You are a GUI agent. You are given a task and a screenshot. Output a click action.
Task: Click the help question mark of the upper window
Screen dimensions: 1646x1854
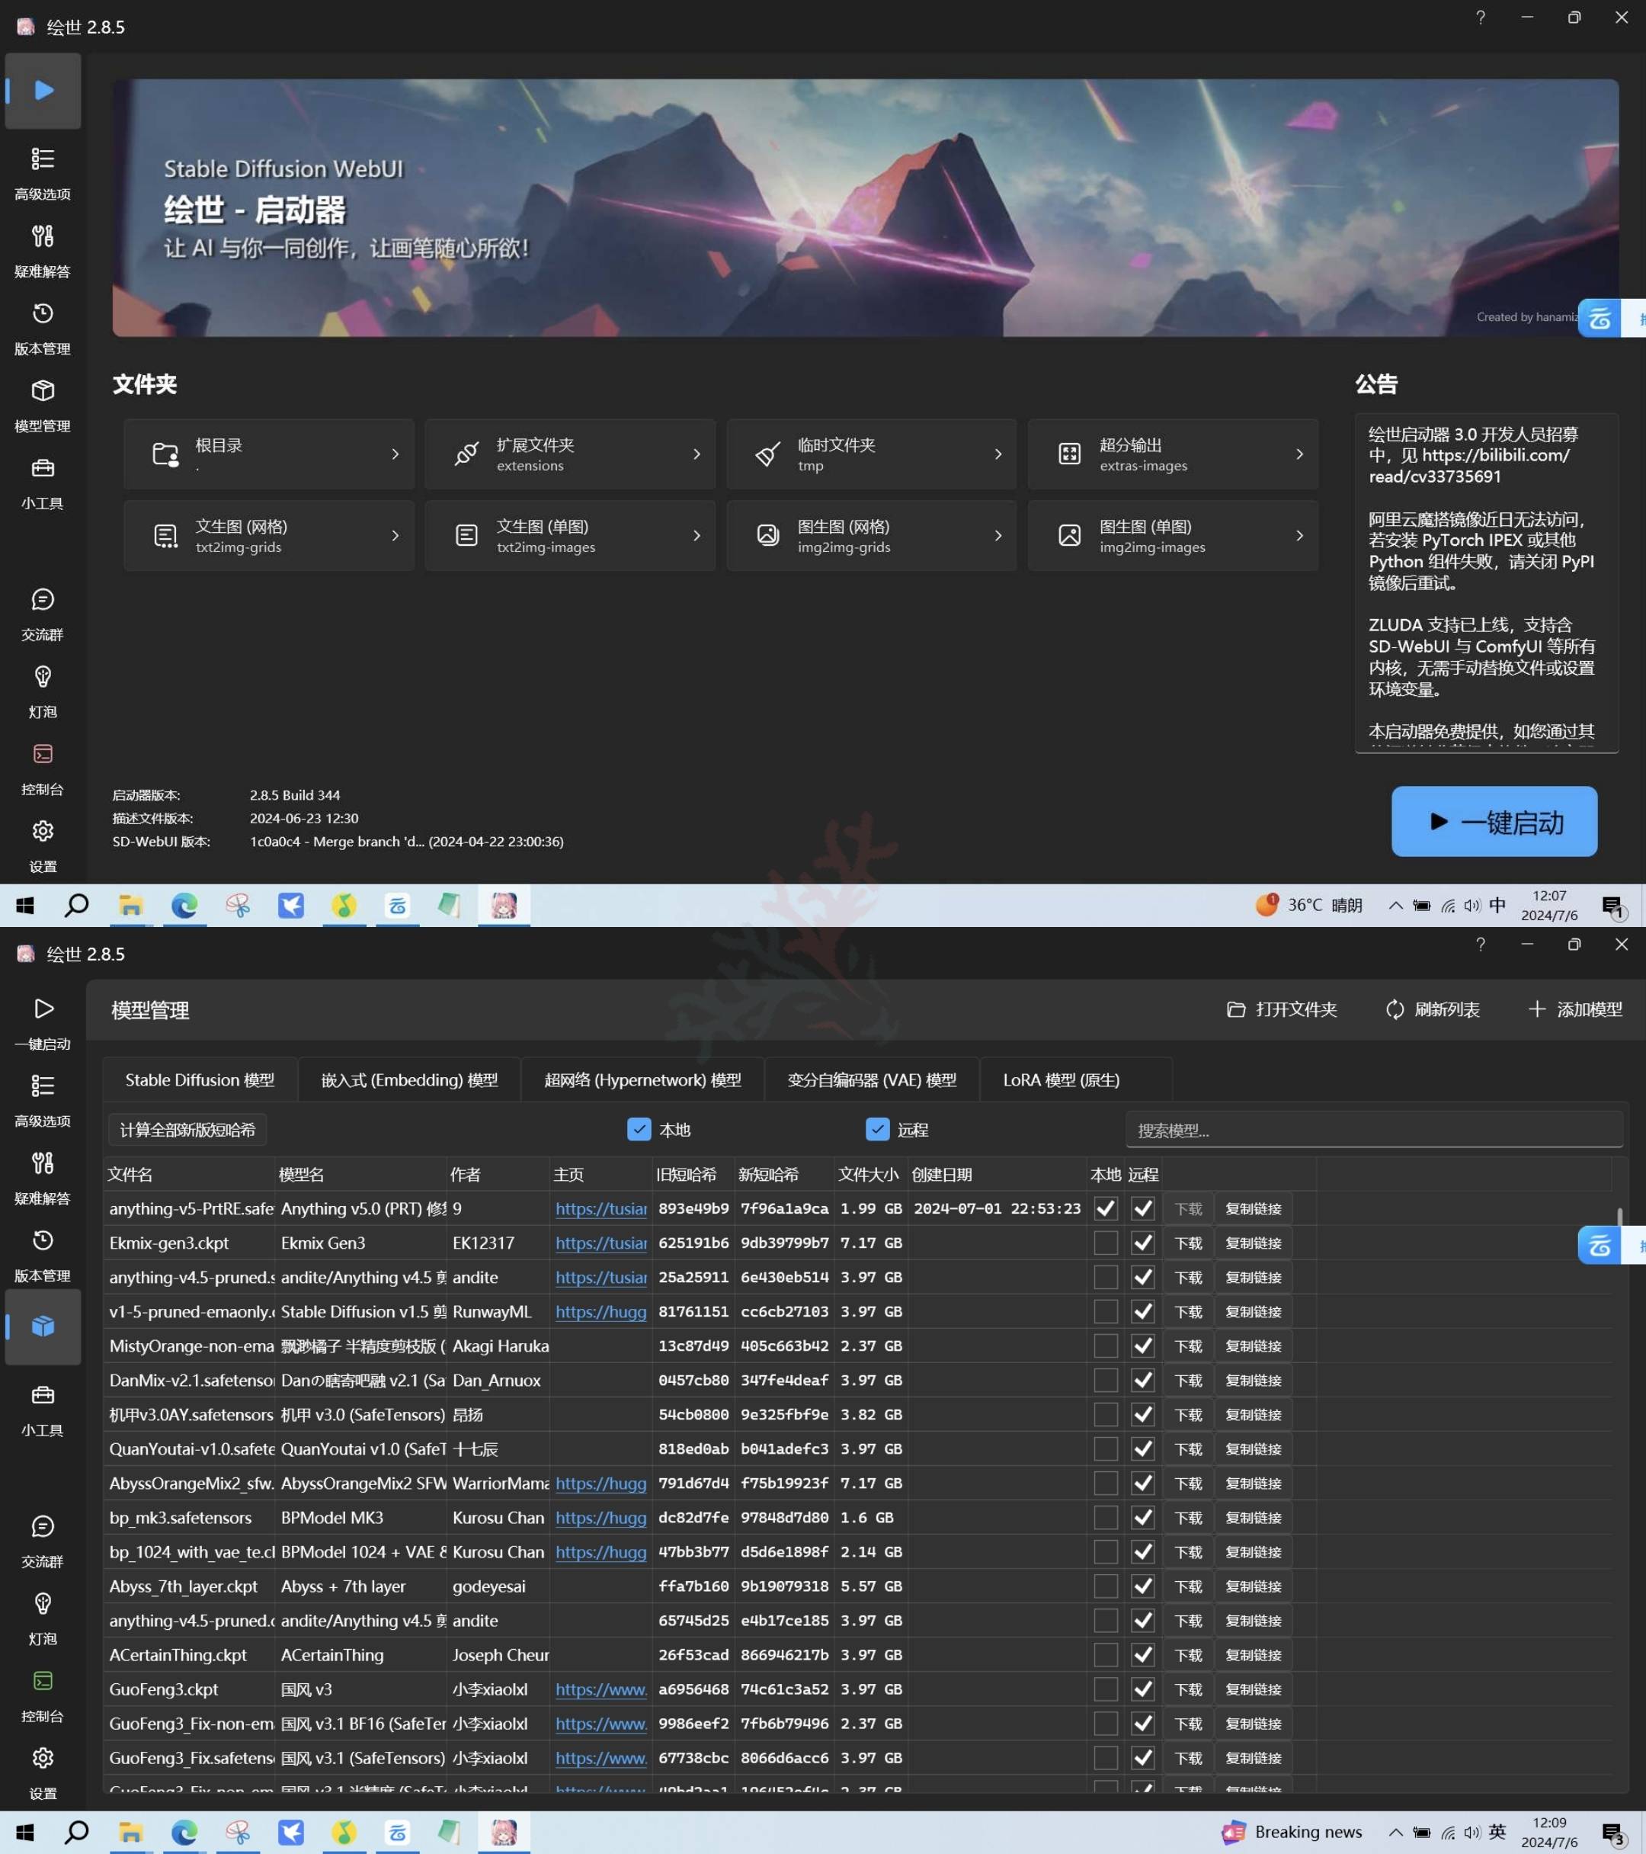pos(1480,18)
